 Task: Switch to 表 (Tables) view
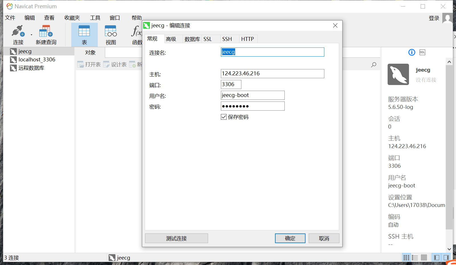[84, 34]
